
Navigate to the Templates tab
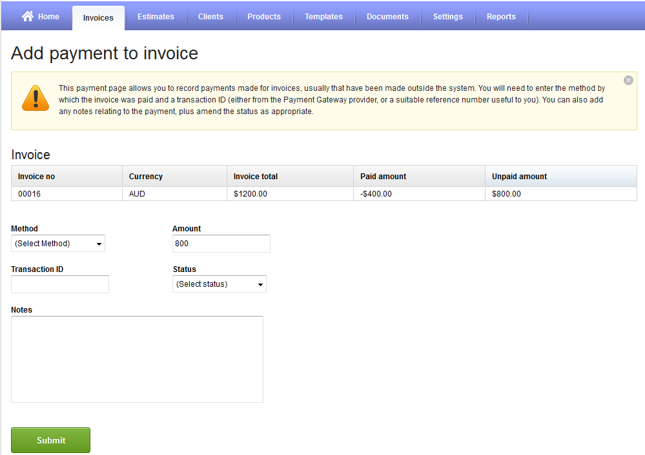point(323,17)
